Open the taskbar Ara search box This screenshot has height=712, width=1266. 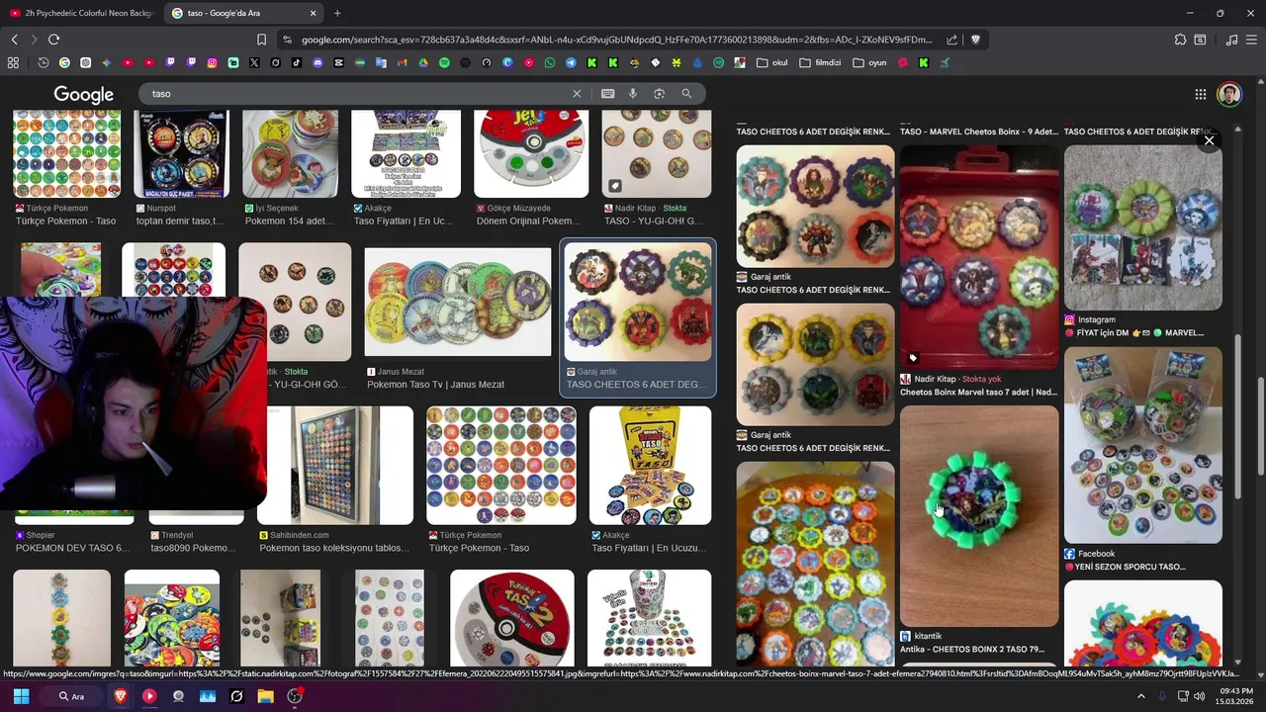(70, 696)
